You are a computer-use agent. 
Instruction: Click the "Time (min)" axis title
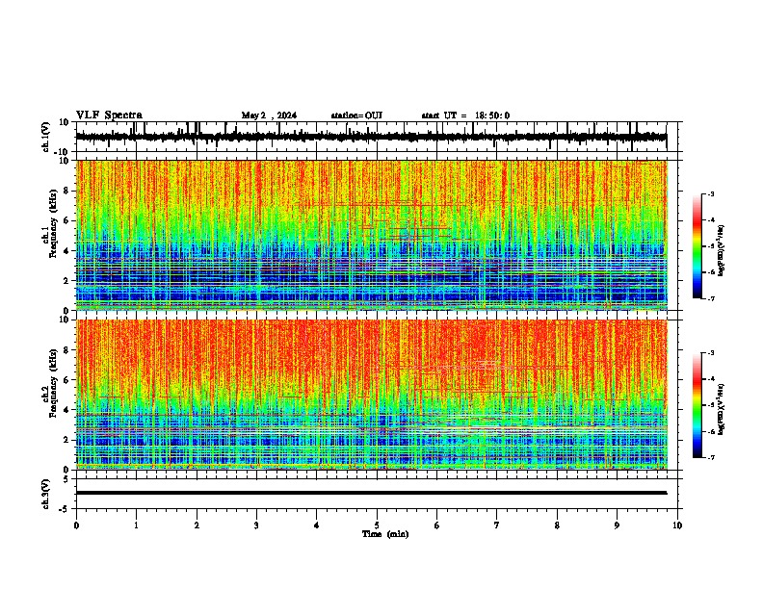click(x=385, y=534)
